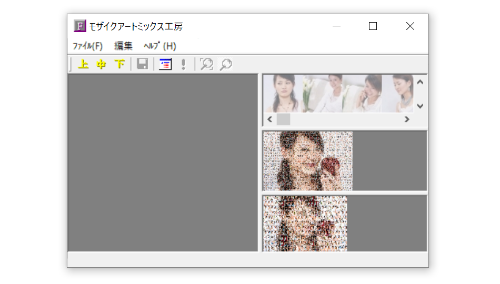Screen dimensions: 500x284
Task: Open the ファイル(F) menu
Action: tap(88, 46)
